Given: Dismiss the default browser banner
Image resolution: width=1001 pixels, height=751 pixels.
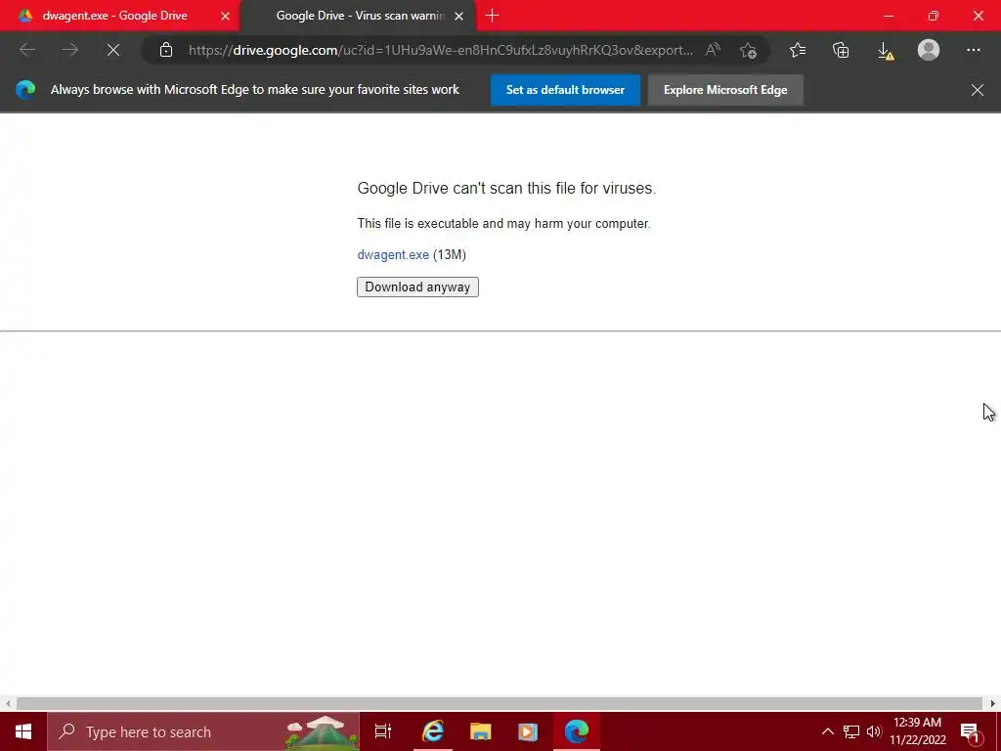Looking at the screenshot, I should pos(978,90).
